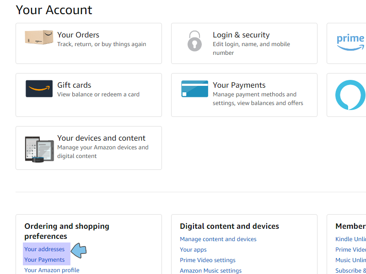Open Your Amazon profile link
Viewport: 366px width, 274px height.
(52, 270)
